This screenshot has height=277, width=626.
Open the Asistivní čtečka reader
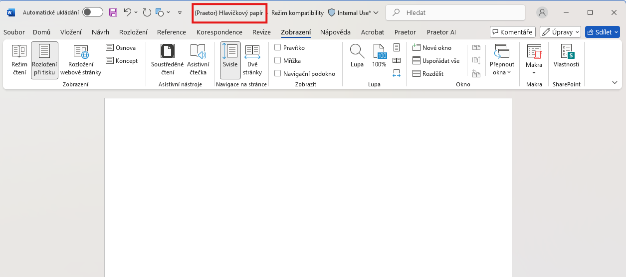click(x=198, y=60)
